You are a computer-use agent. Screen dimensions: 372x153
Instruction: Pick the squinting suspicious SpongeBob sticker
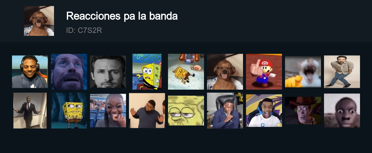(186, 111)
